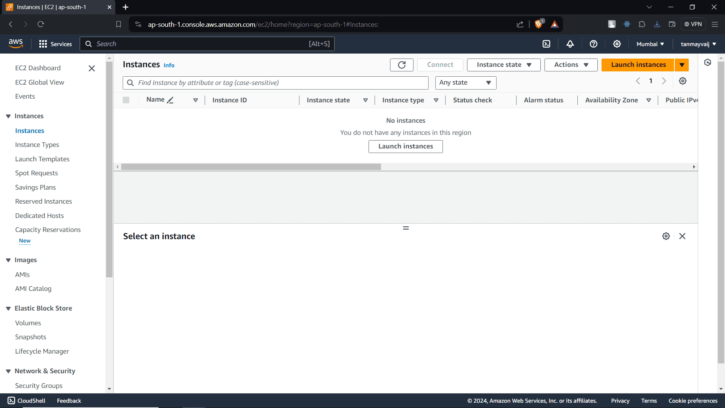
Task: Select all instances via the header checkbox
Action: point(126,100)
